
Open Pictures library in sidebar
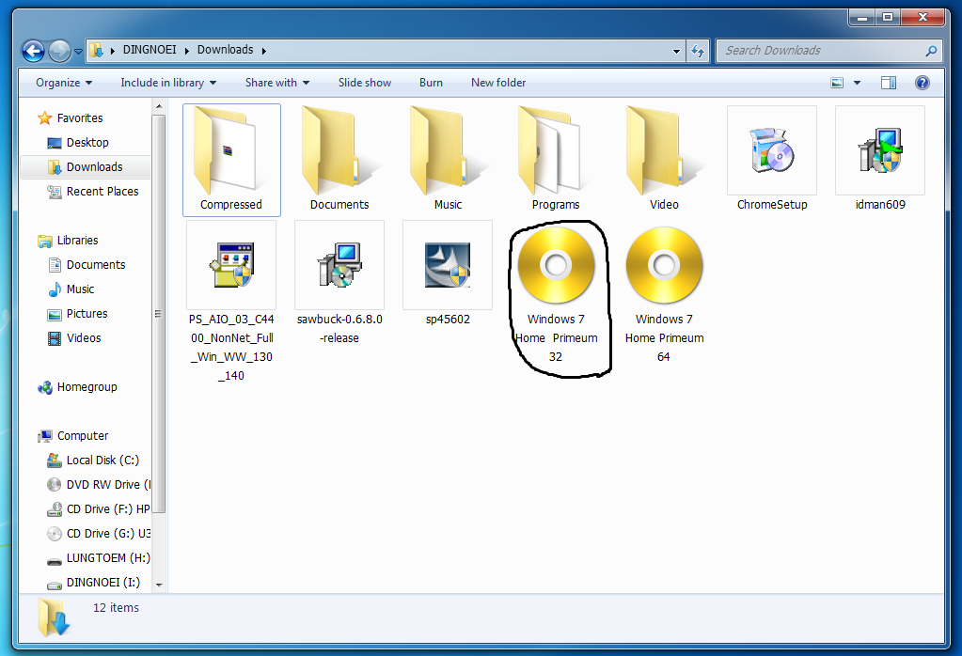coord(77,314)
